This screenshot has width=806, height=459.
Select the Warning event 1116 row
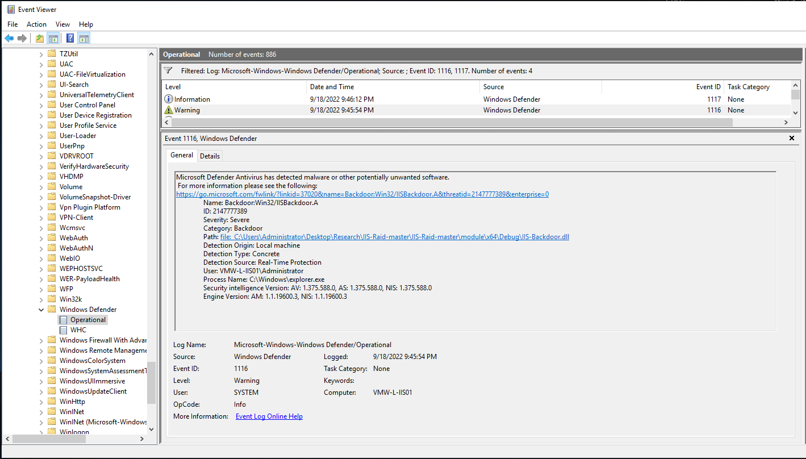click(476, 110)
